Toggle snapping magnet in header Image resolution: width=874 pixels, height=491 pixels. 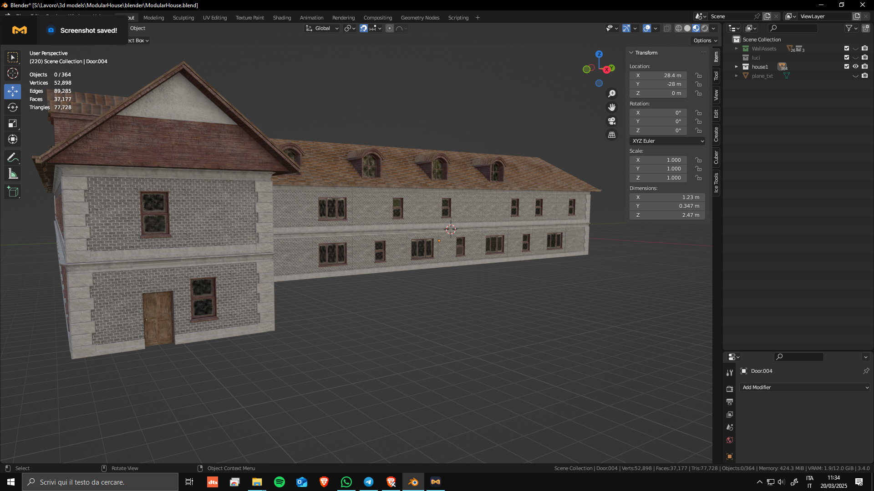[364, 28]
